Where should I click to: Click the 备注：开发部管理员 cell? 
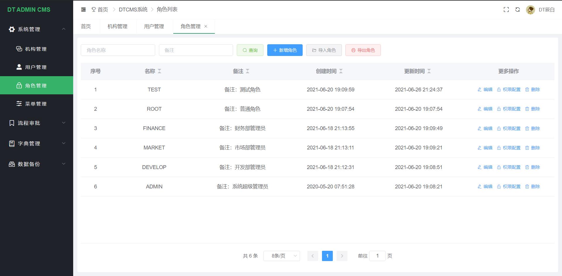click(242, 167)
